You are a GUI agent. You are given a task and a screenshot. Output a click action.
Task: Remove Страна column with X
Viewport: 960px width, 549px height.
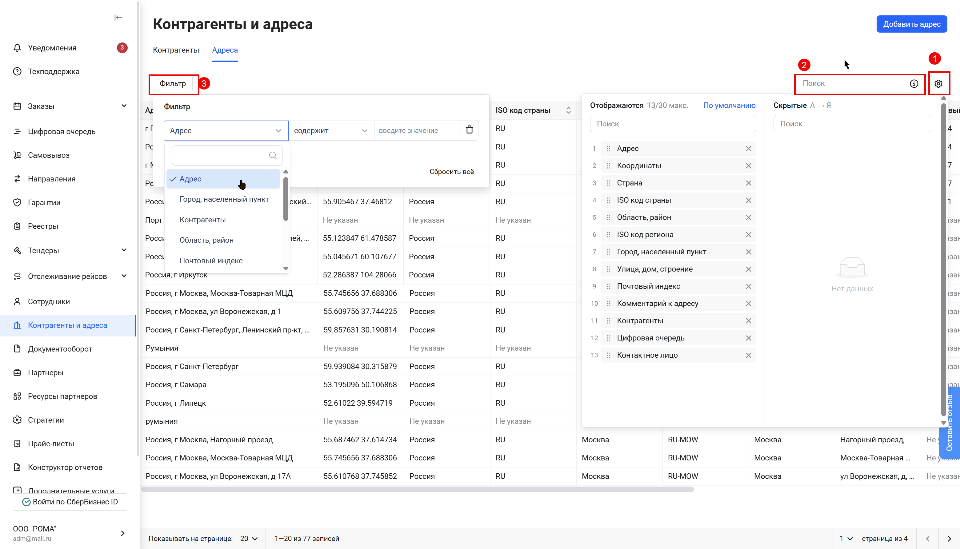click(748, 183)
